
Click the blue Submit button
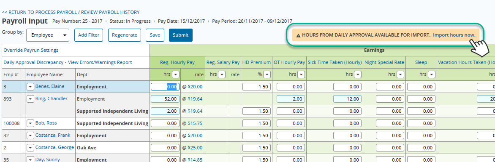pos(181,35)
